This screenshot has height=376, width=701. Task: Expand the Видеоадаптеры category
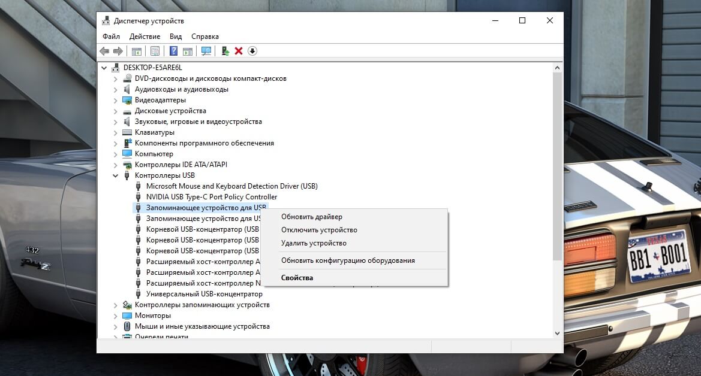[116, 100]
